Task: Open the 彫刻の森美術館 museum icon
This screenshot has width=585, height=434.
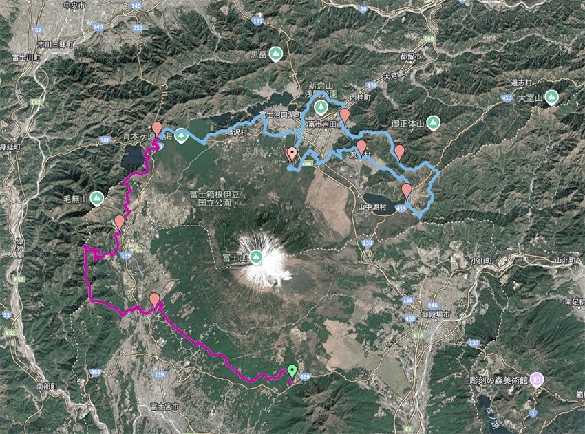Action: tap(538, 380)
